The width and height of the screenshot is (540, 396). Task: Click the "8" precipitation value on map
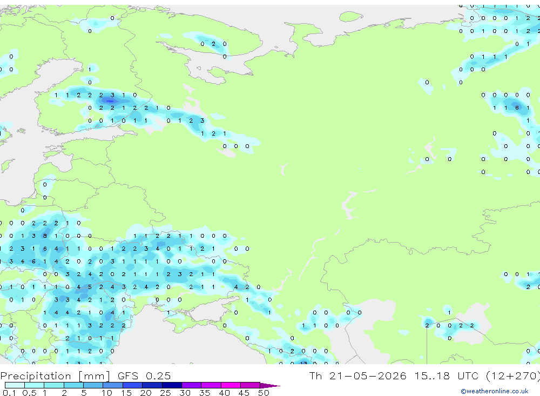click(x=45, y=236)
